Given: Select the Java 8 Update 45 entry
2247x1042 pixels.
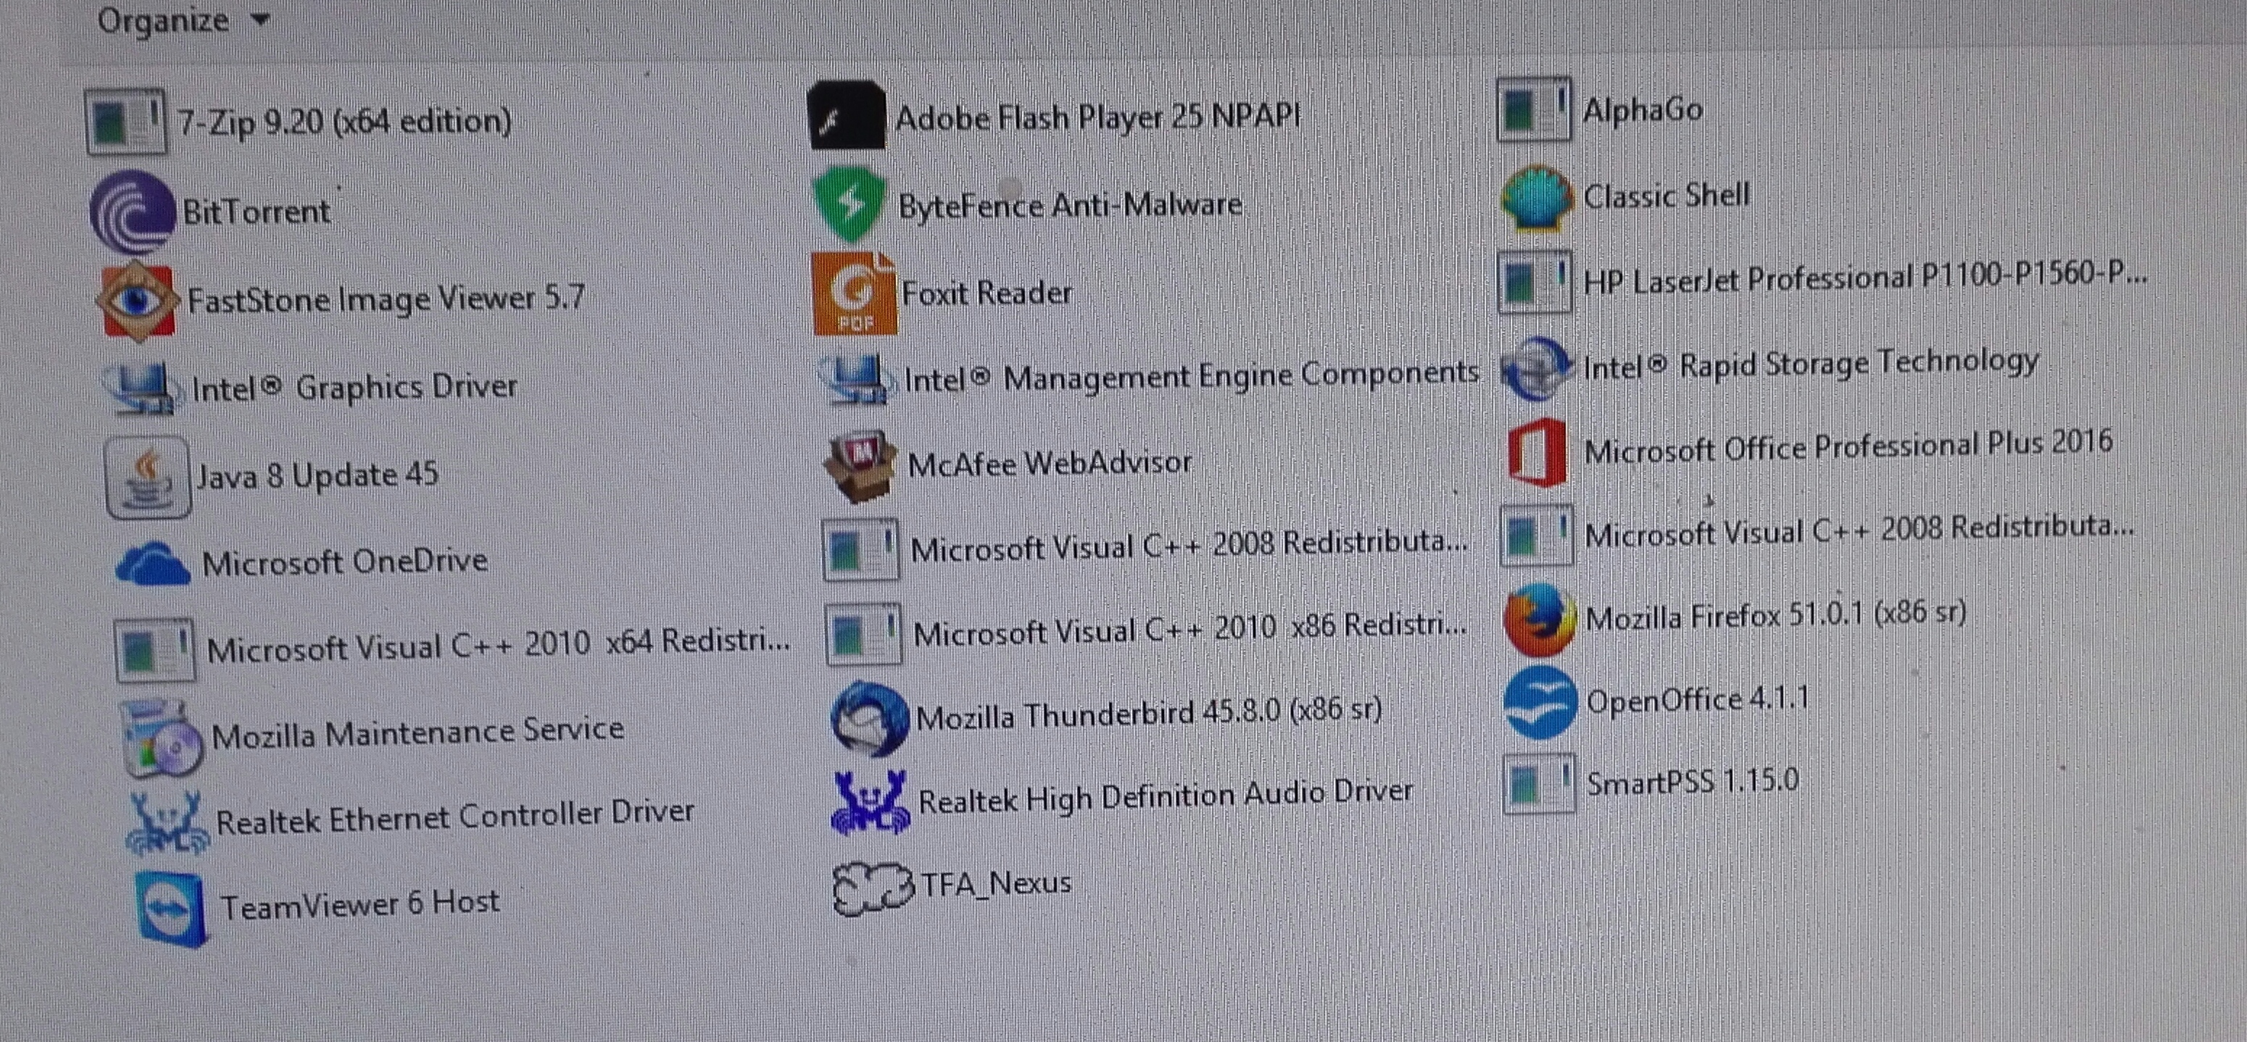Looking at the screenshot, I should pyautogui.click(x=316, y=476).
